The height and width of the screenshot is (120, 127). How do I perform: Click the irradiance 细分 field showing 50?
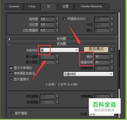coord(102,56)
